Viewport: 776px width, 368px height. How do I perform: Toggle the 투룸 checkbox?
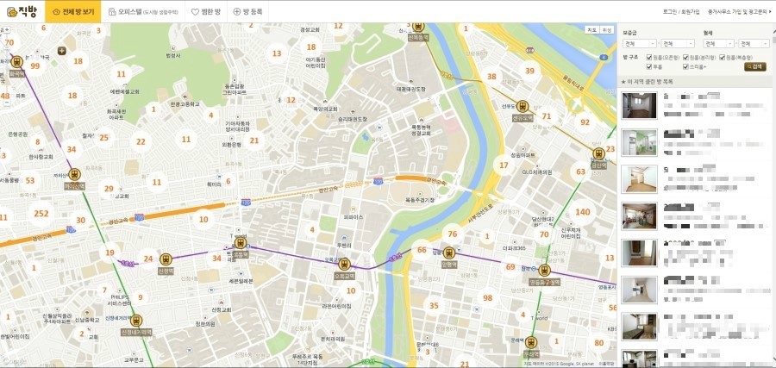[649, 66]
